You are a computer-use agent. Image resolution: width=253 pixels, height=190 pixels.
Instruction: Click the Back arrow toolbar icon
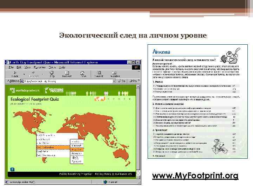coord(15,73)
